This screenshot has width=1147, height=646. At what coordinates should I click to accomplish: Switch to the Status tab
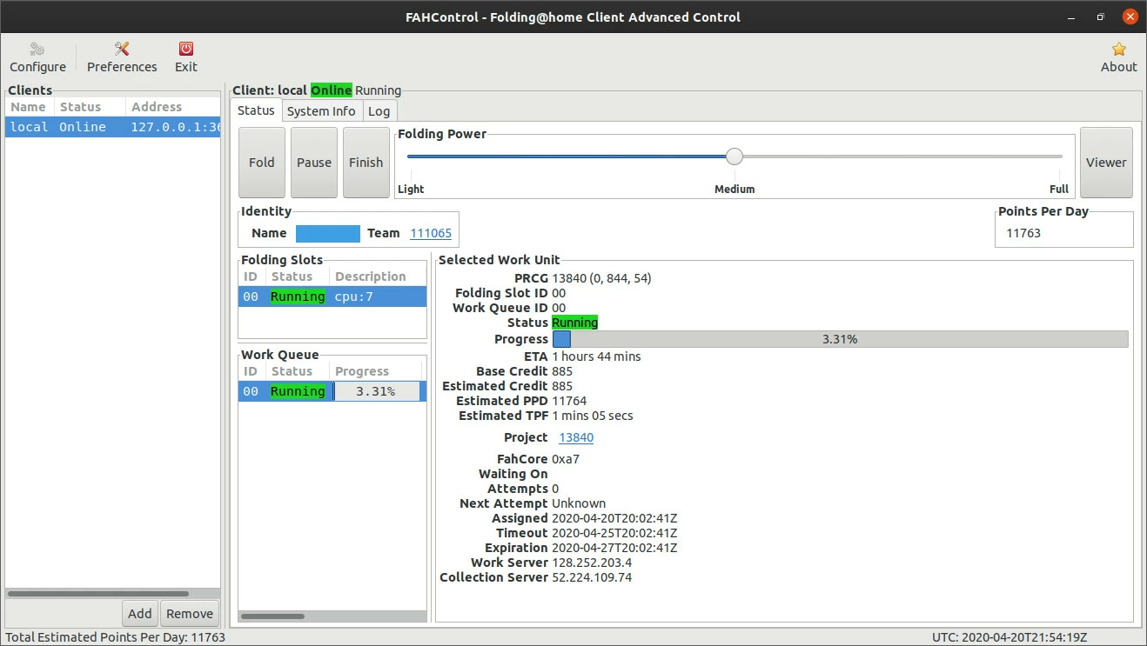256,110
